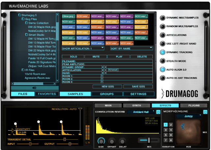This screenshot has width=211, height=150.
Task: Toggle Convolution Reverb power button
Action: pyautogui.click(x=158, y=112)
